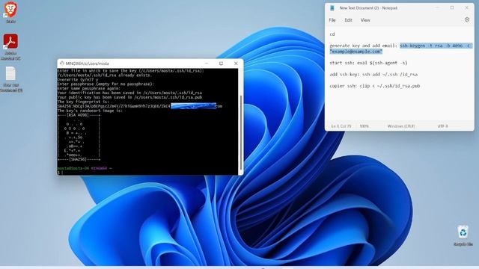
Task: Click 'The key fingerprint is:' line in terminal
Action: (x=83, y=102)
